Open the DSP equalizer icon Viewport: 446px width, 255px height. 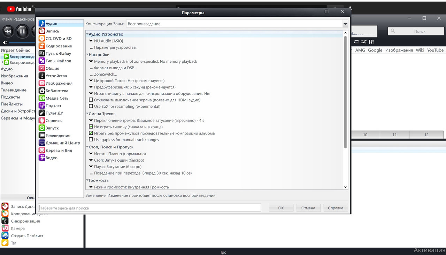tap(371, 42)
